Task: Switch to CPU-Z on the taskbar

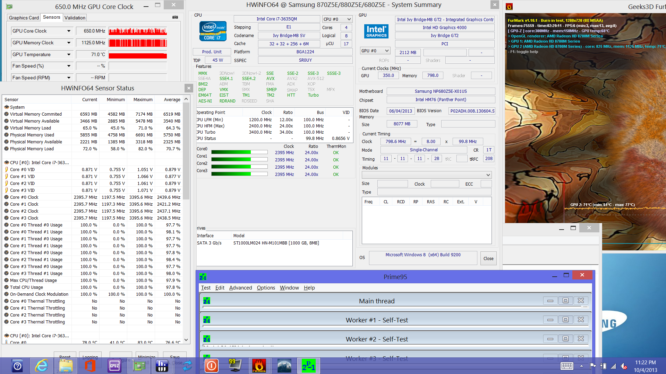Action: pyautogui.click(x=114, y=366)
